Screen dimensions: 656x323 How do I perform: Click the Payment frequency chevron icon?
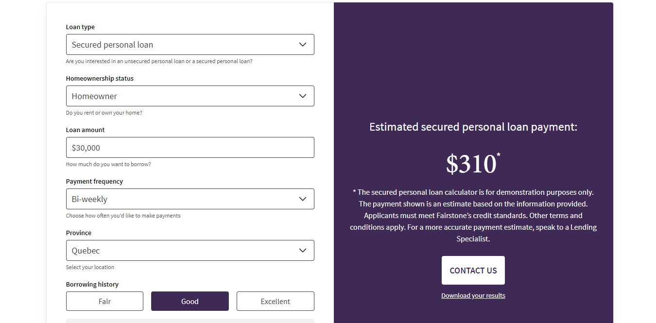(303, 199)
